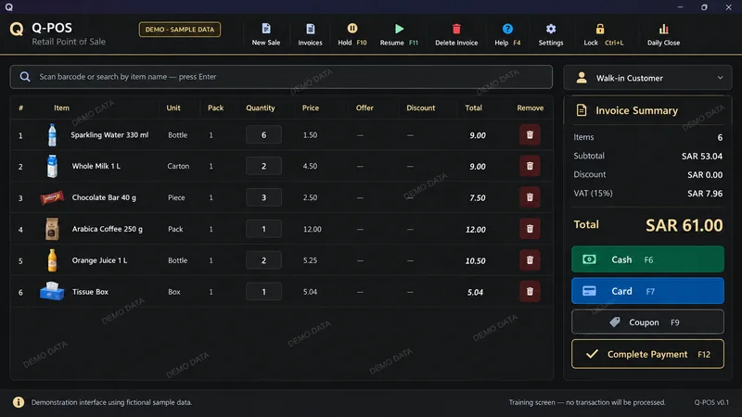Restore down the Q-POS window
This screenshot has height=417, width=742.
pyautogui.click(x=704, y=6)
